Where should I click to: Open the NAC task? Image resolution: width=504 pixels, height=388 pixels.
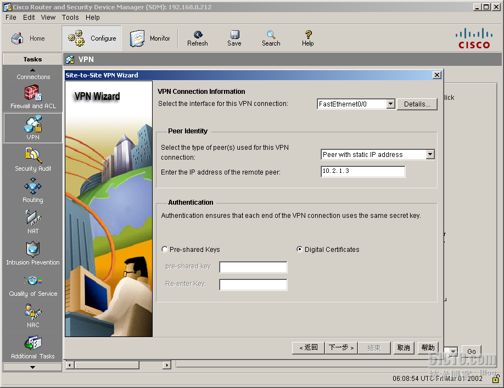click(33, 316)
